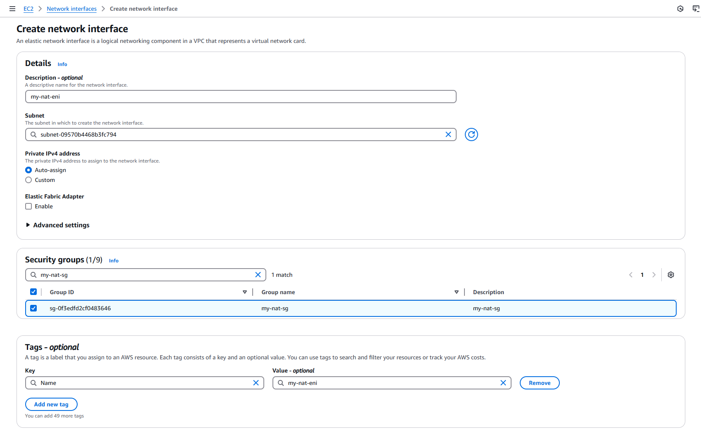This screenshot has height=434, width=701.
Task: Open the hamburger navigation menu
Action: (12, 9)
